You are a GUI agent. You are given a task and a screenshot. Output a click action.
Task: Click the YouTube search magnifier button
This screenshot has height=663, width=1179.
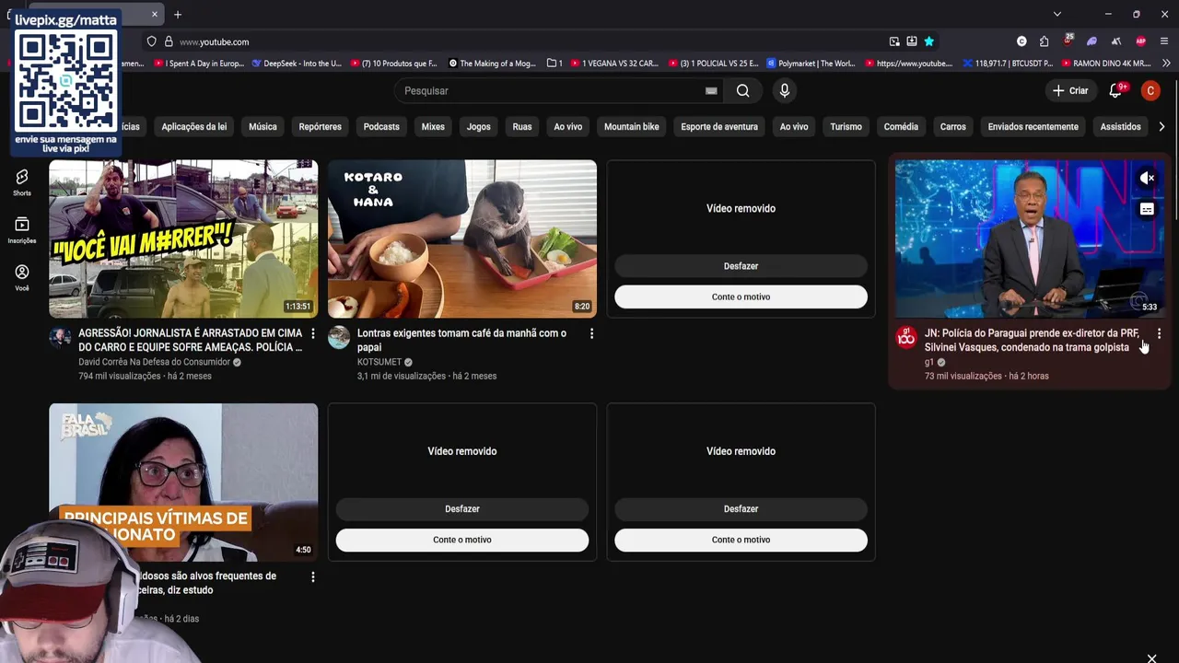[742, 90]
